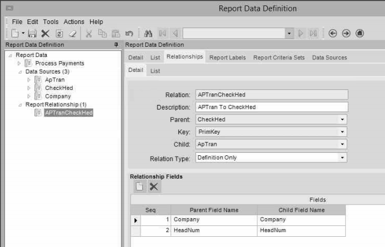Click the Seq column header
This screenshot has width=385, height=247.
(x=151, y=210)
